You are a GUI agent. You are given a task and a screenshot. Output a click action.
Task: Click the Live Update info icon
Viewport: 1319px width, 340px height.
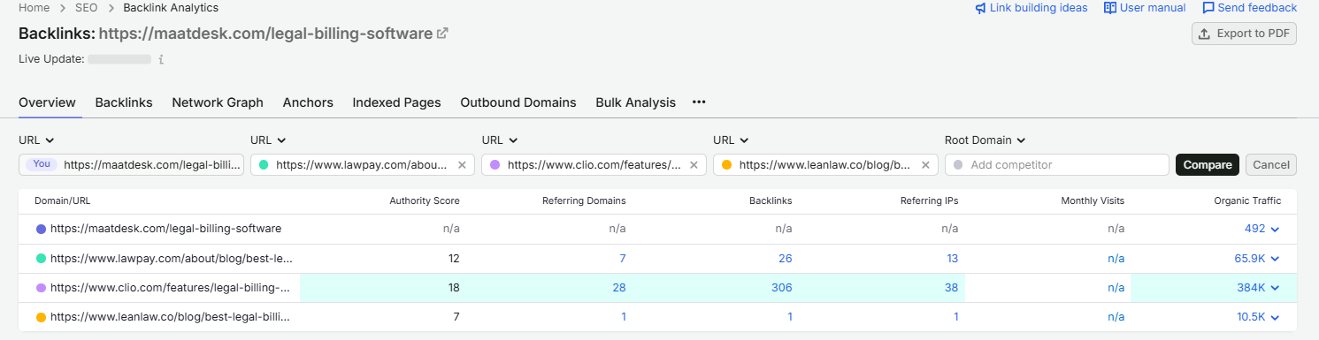point(160,59)
